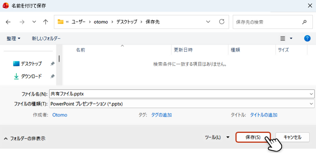The height and width of the screenshot is (153, 316).
Task: Open recent locations chevron
Action: [34, 22]
